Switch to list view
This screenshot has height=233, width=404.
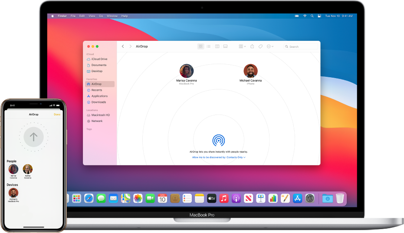click(x=208, y=46)
